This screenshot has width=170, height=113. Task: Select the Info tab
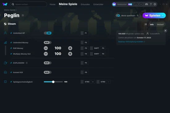pos(152,25)
